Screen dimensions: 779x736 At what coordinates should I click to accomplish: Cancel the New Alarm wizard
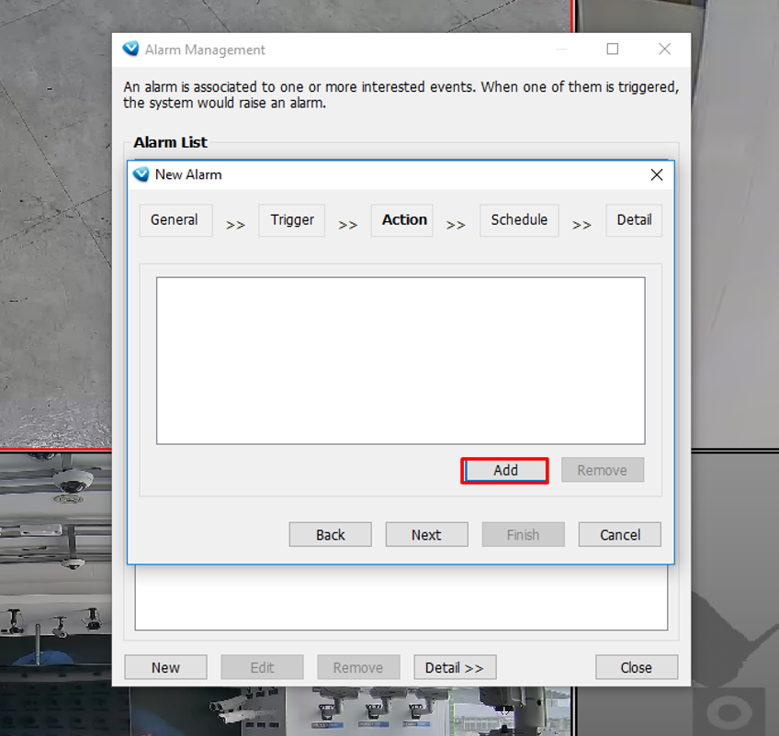click(620, 535)
